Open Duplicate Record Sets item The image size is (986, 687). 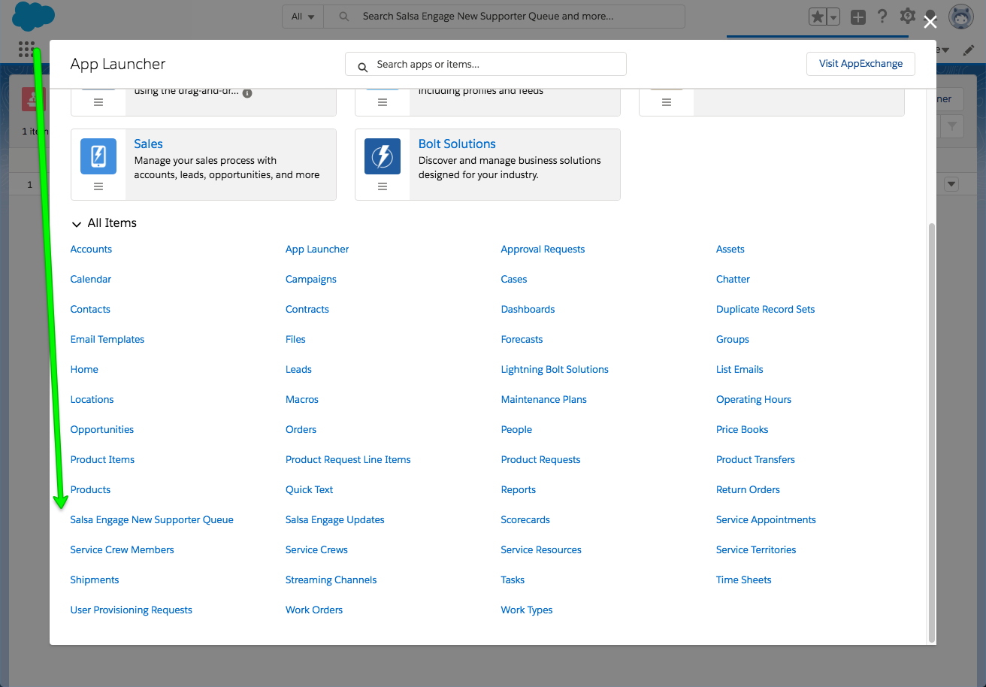(765, 309)
